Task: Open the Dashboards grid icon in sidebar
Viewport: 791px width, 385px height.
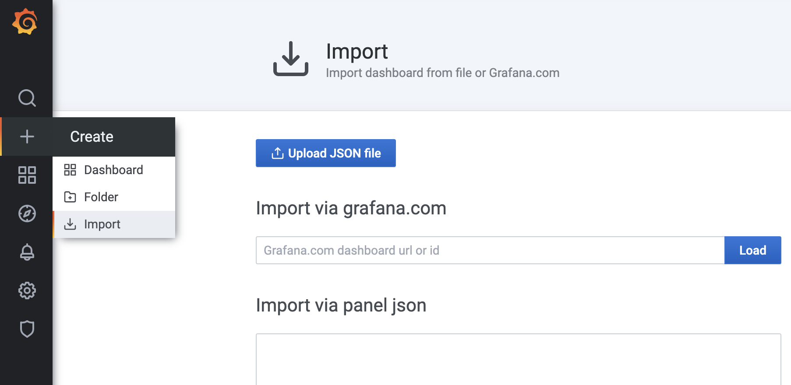Action: (x=27, y=175)
